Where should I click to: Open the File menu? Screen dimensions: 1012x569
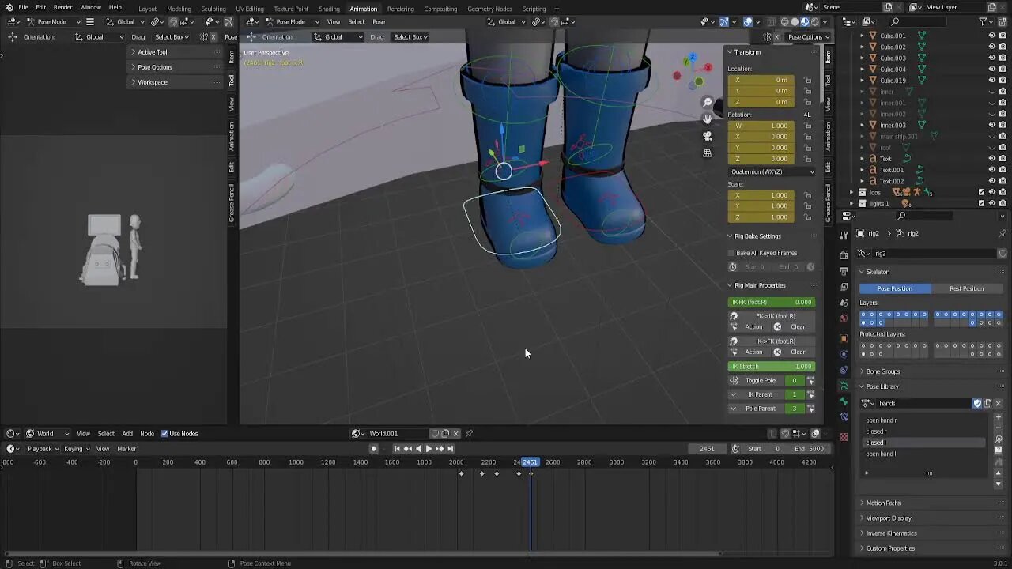tap(23, 7)
